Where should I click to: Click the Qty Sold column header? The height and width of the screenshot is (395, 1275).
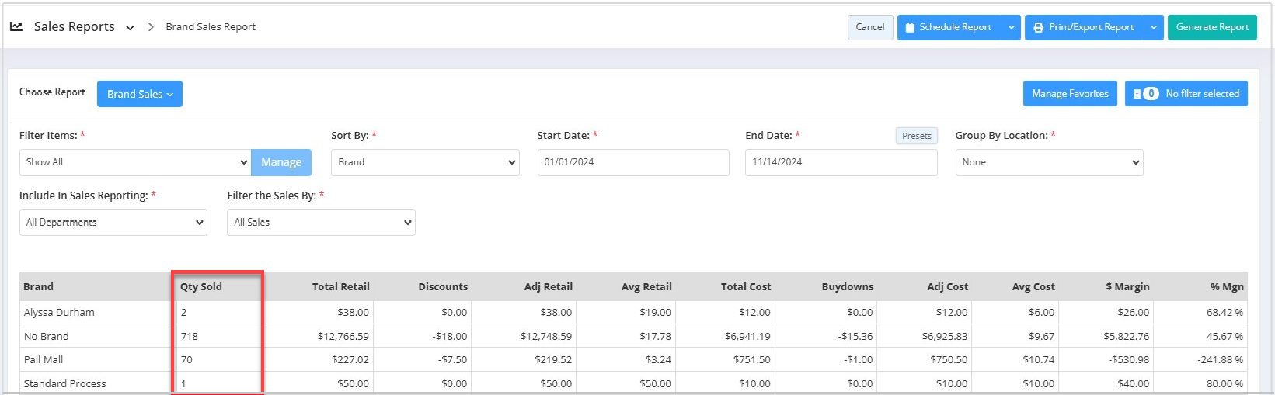pos(201,286)
